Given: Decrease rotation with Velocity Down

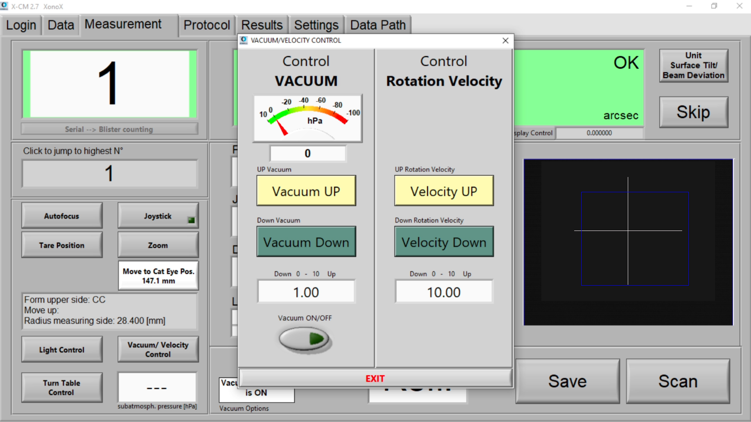Looking at the screenshot, I should pyautogui.click(x=444, y=242).
